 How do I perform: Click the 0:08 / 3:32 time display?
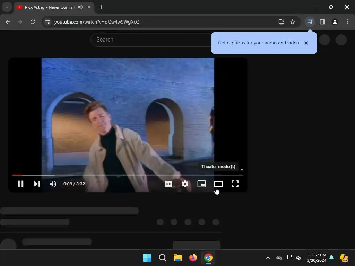[x=74, y=184]
